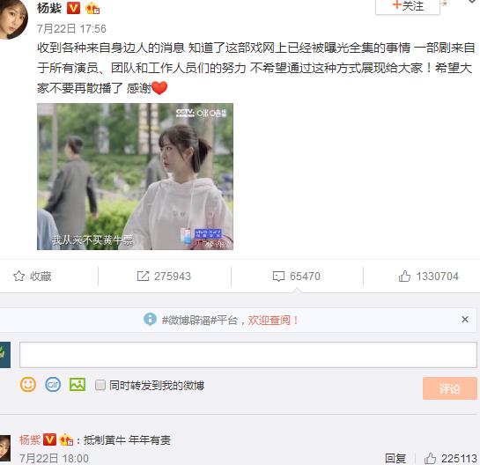Click the repost icon showing 275943
Viewport: 480px width, 465px height.
tap(143, 277)
